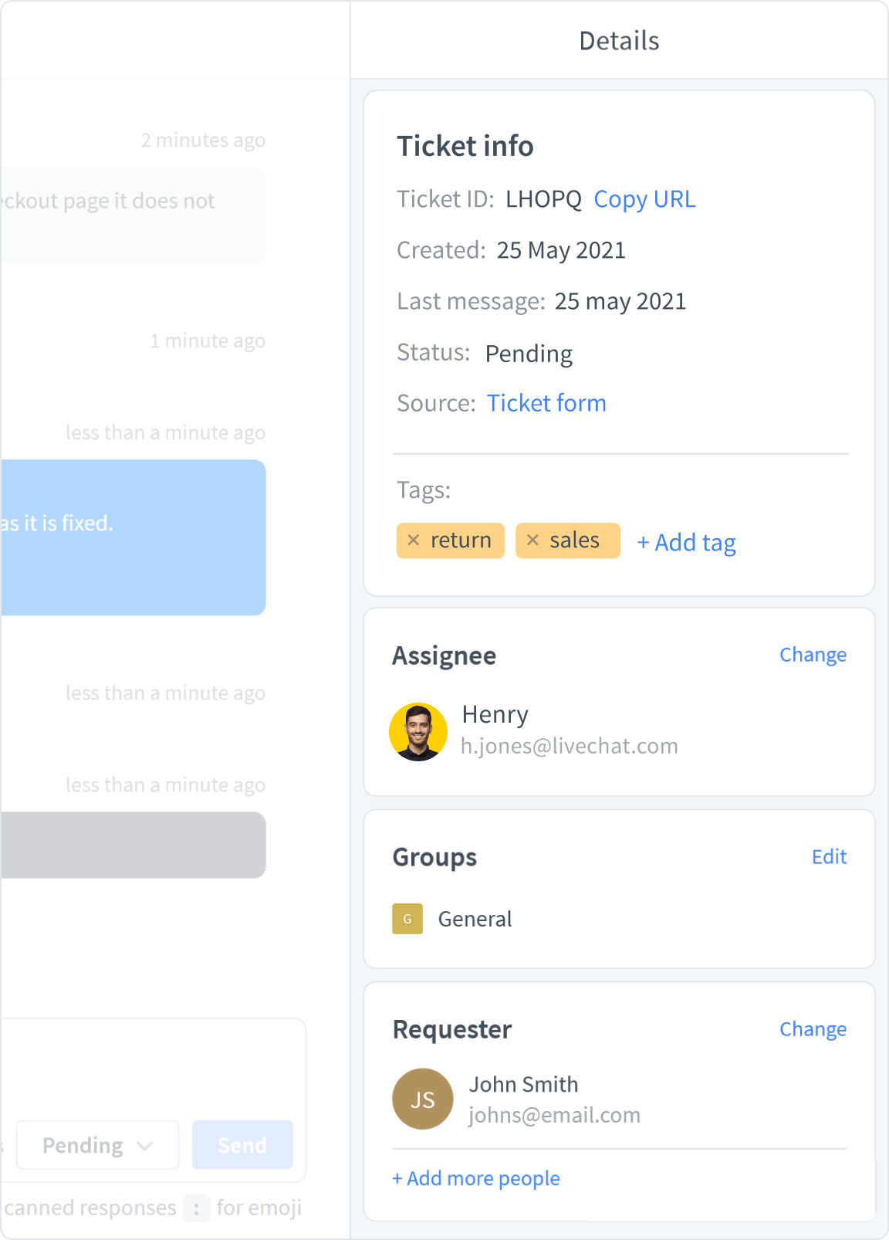
Task: Change the Requester
Action: coord(813,1029)
